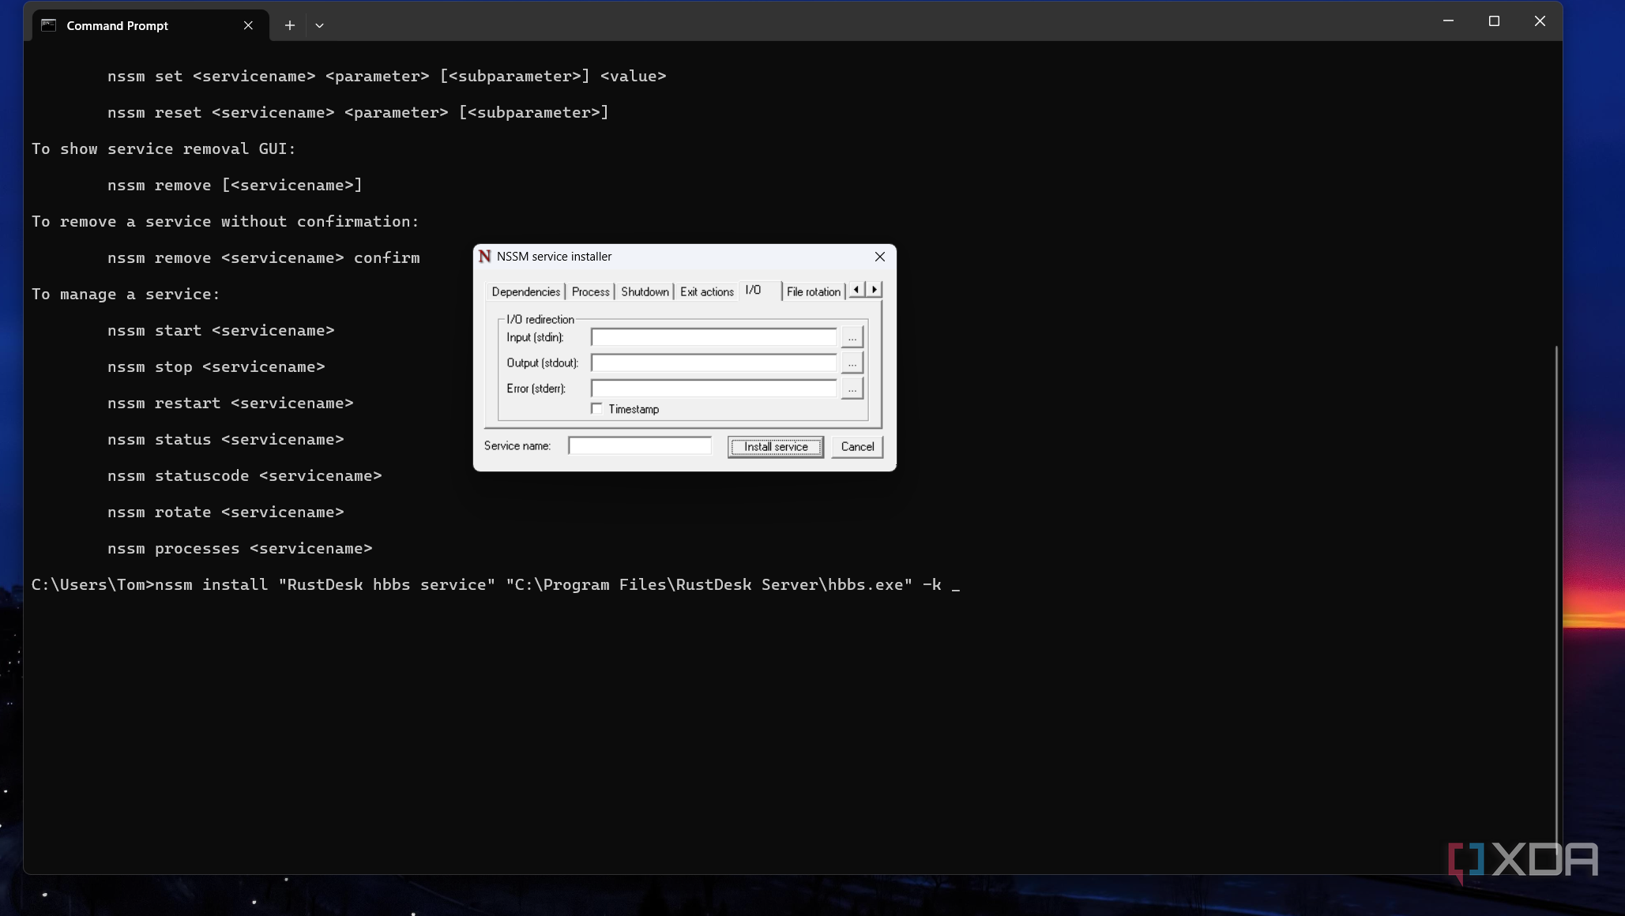Select the Exit actions tab
1625x916 pixels.
(706, 292)
